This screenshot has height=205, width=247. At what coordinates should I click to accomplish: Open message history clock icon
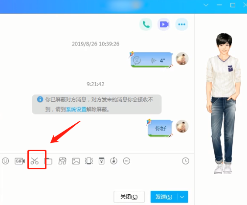tap(185, 161)
